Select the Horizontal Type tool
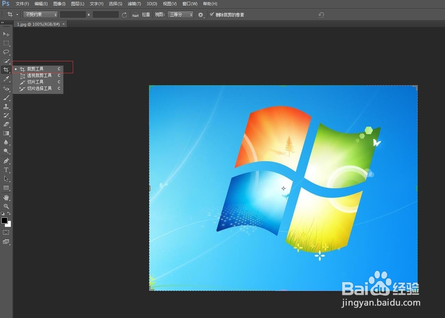The width and height of the screenshot is (445, 318). 6,170
